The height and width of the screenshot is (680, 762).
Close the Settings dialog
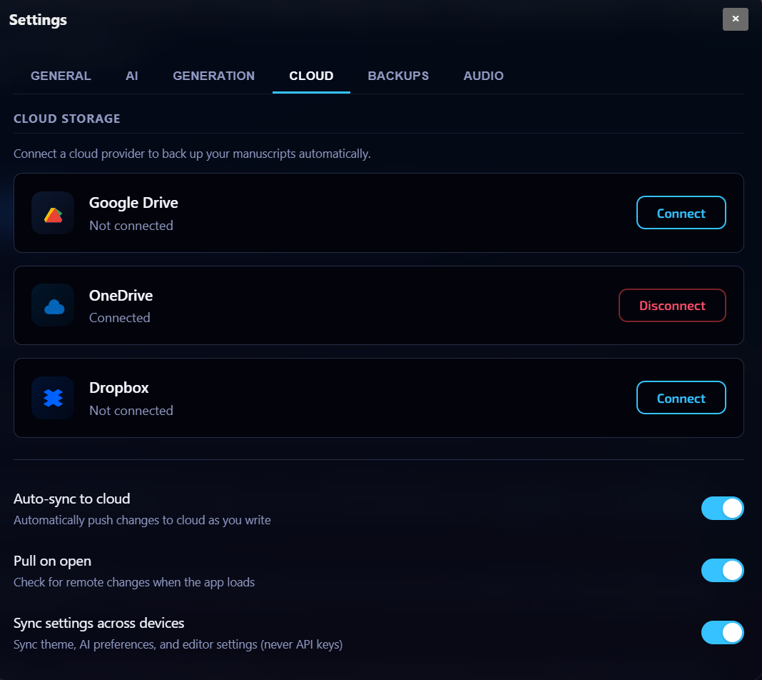coord(735,19)
